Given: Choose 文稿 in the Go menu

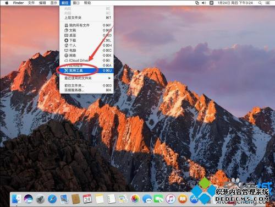Looking at the screenshot, I should (x=86, y=30).
